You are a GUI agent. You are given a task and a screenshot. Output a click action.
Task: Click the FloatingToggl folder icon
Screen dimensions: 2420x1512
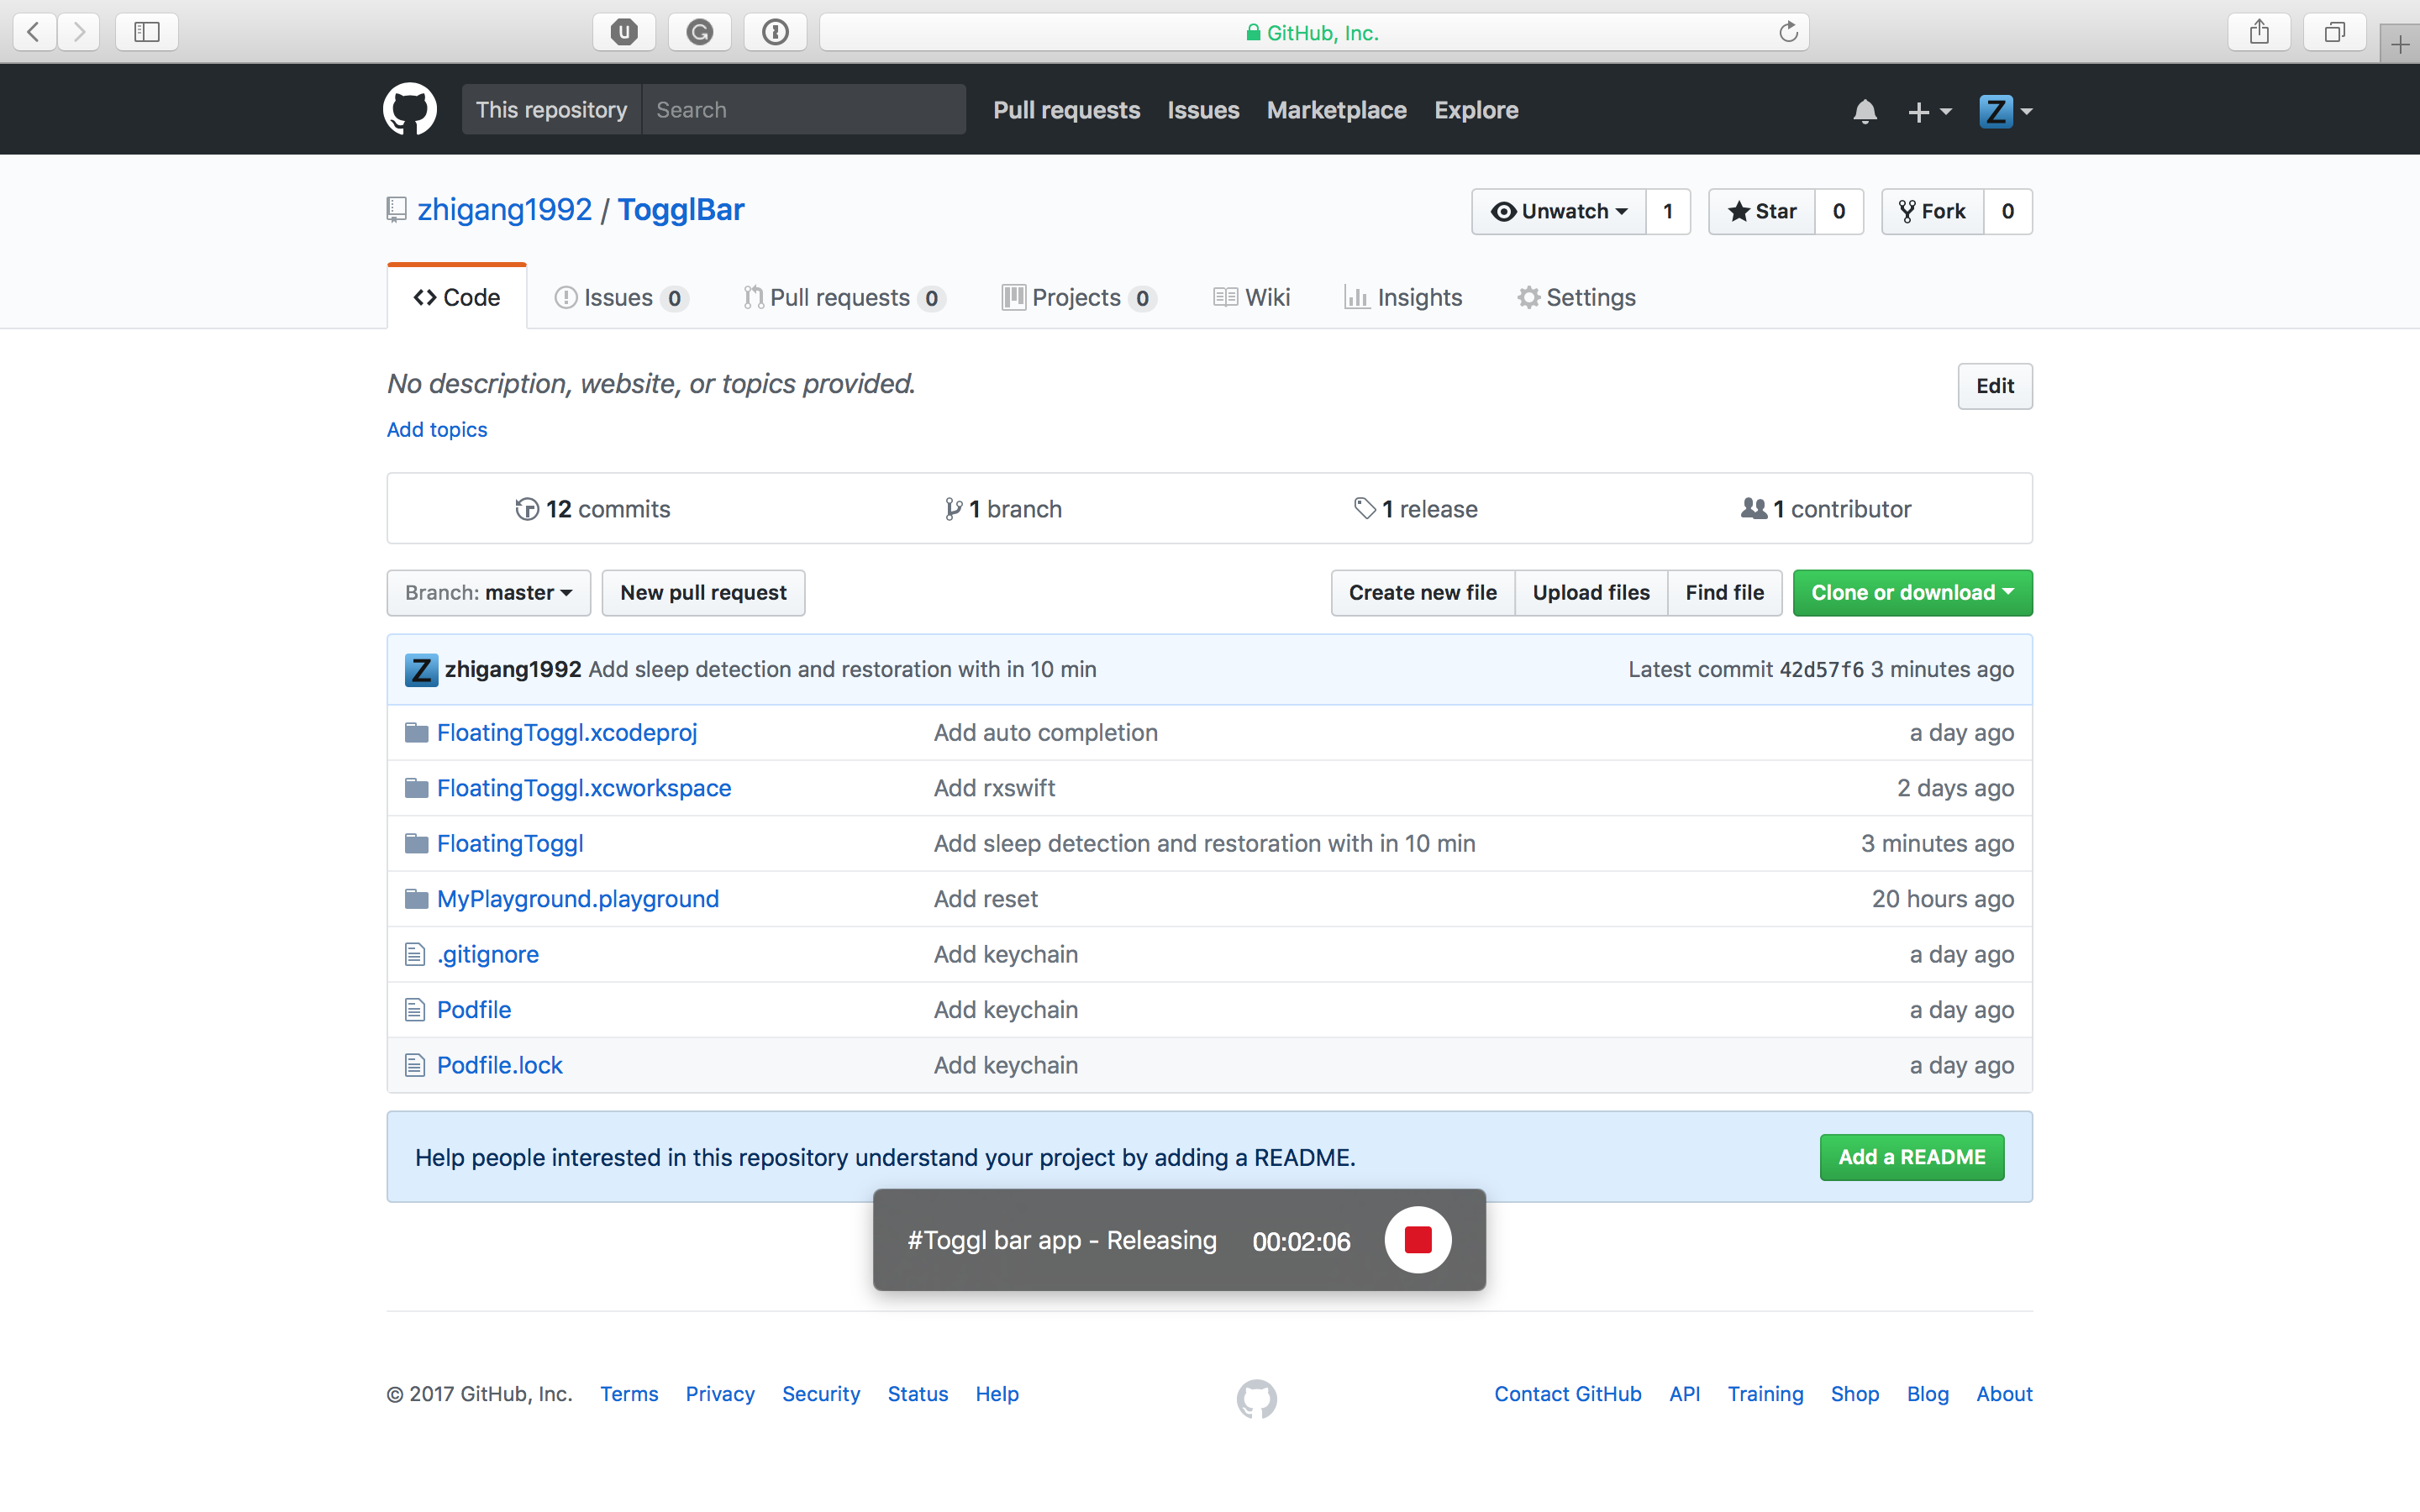[417, 843]
